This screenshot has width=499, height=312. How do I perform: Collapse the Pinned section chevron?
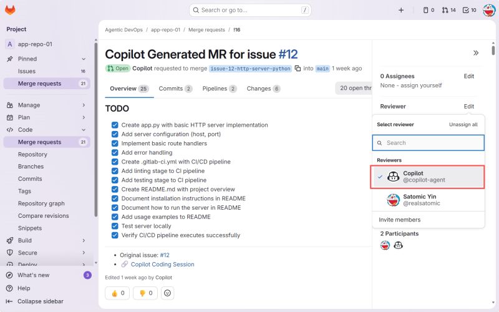tap(84, 59)
